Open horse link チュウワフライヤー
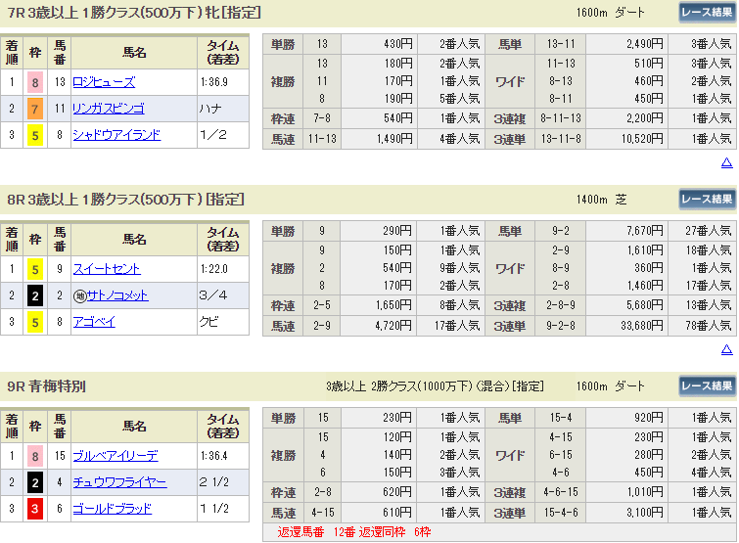This screenshot has width=739, height=543. tap(119, 482)
